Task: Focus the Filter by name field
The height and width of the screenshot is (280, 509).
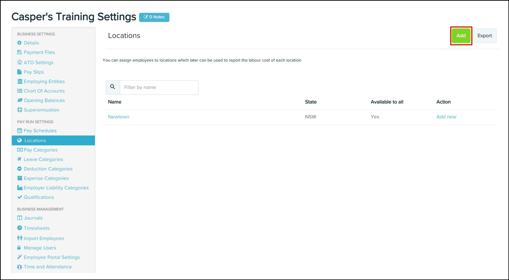Action: 159,87
